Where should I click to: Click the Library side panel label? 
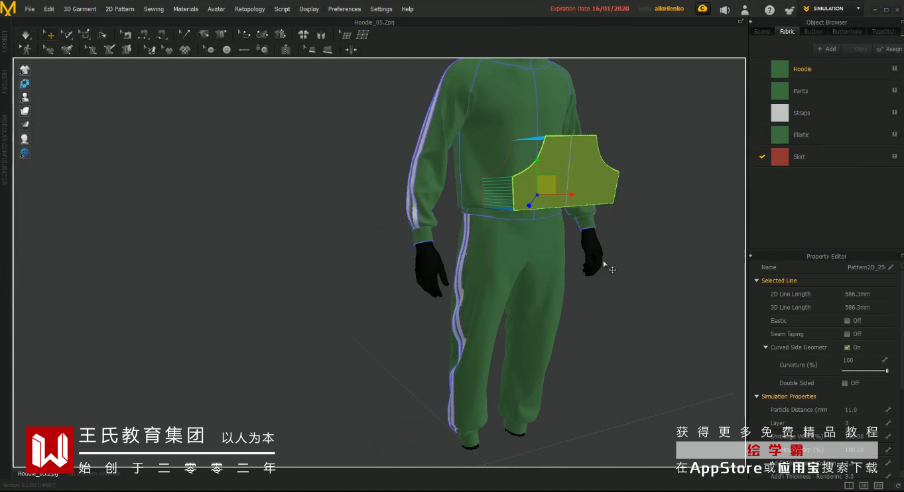(4, 42)
